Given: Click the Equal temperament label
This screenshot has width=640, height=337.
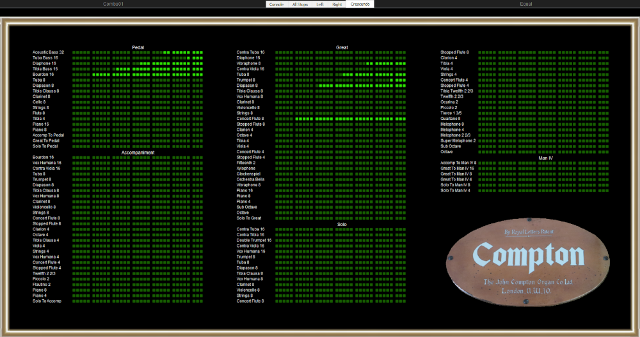Looking at the screenshot, I should pyautogui.click(x=526, y=4).
